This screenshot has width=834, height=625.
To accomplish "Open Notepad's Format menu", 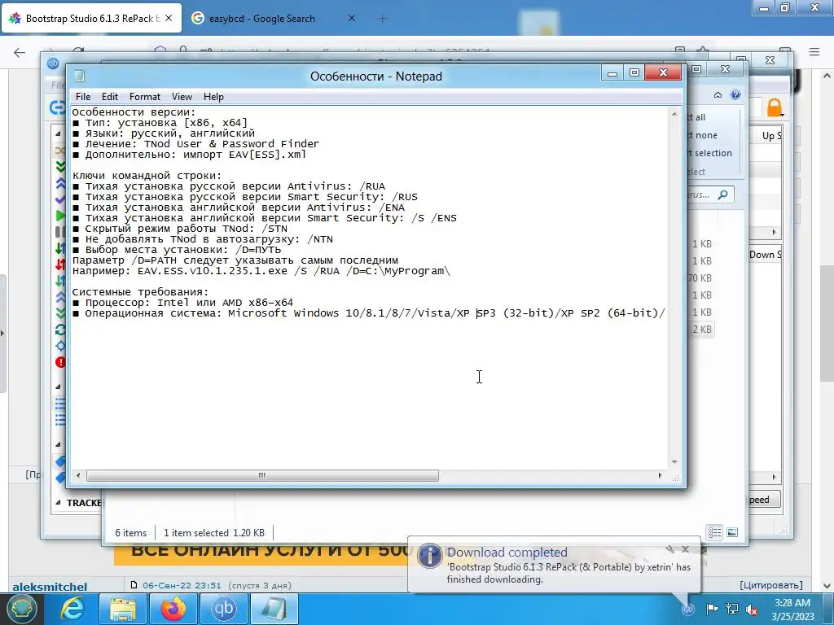I will pyautogui.click(x=145, y=97).
